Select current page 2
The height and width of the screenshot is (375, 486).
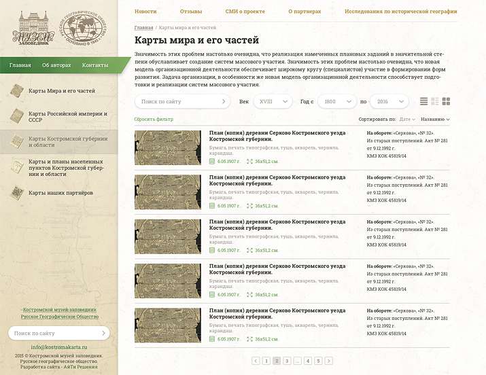[277, 361]
